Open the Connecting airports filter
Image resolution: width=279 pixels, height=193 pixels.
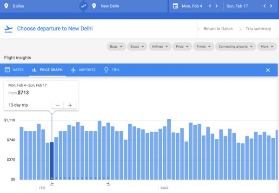point(237,46)
